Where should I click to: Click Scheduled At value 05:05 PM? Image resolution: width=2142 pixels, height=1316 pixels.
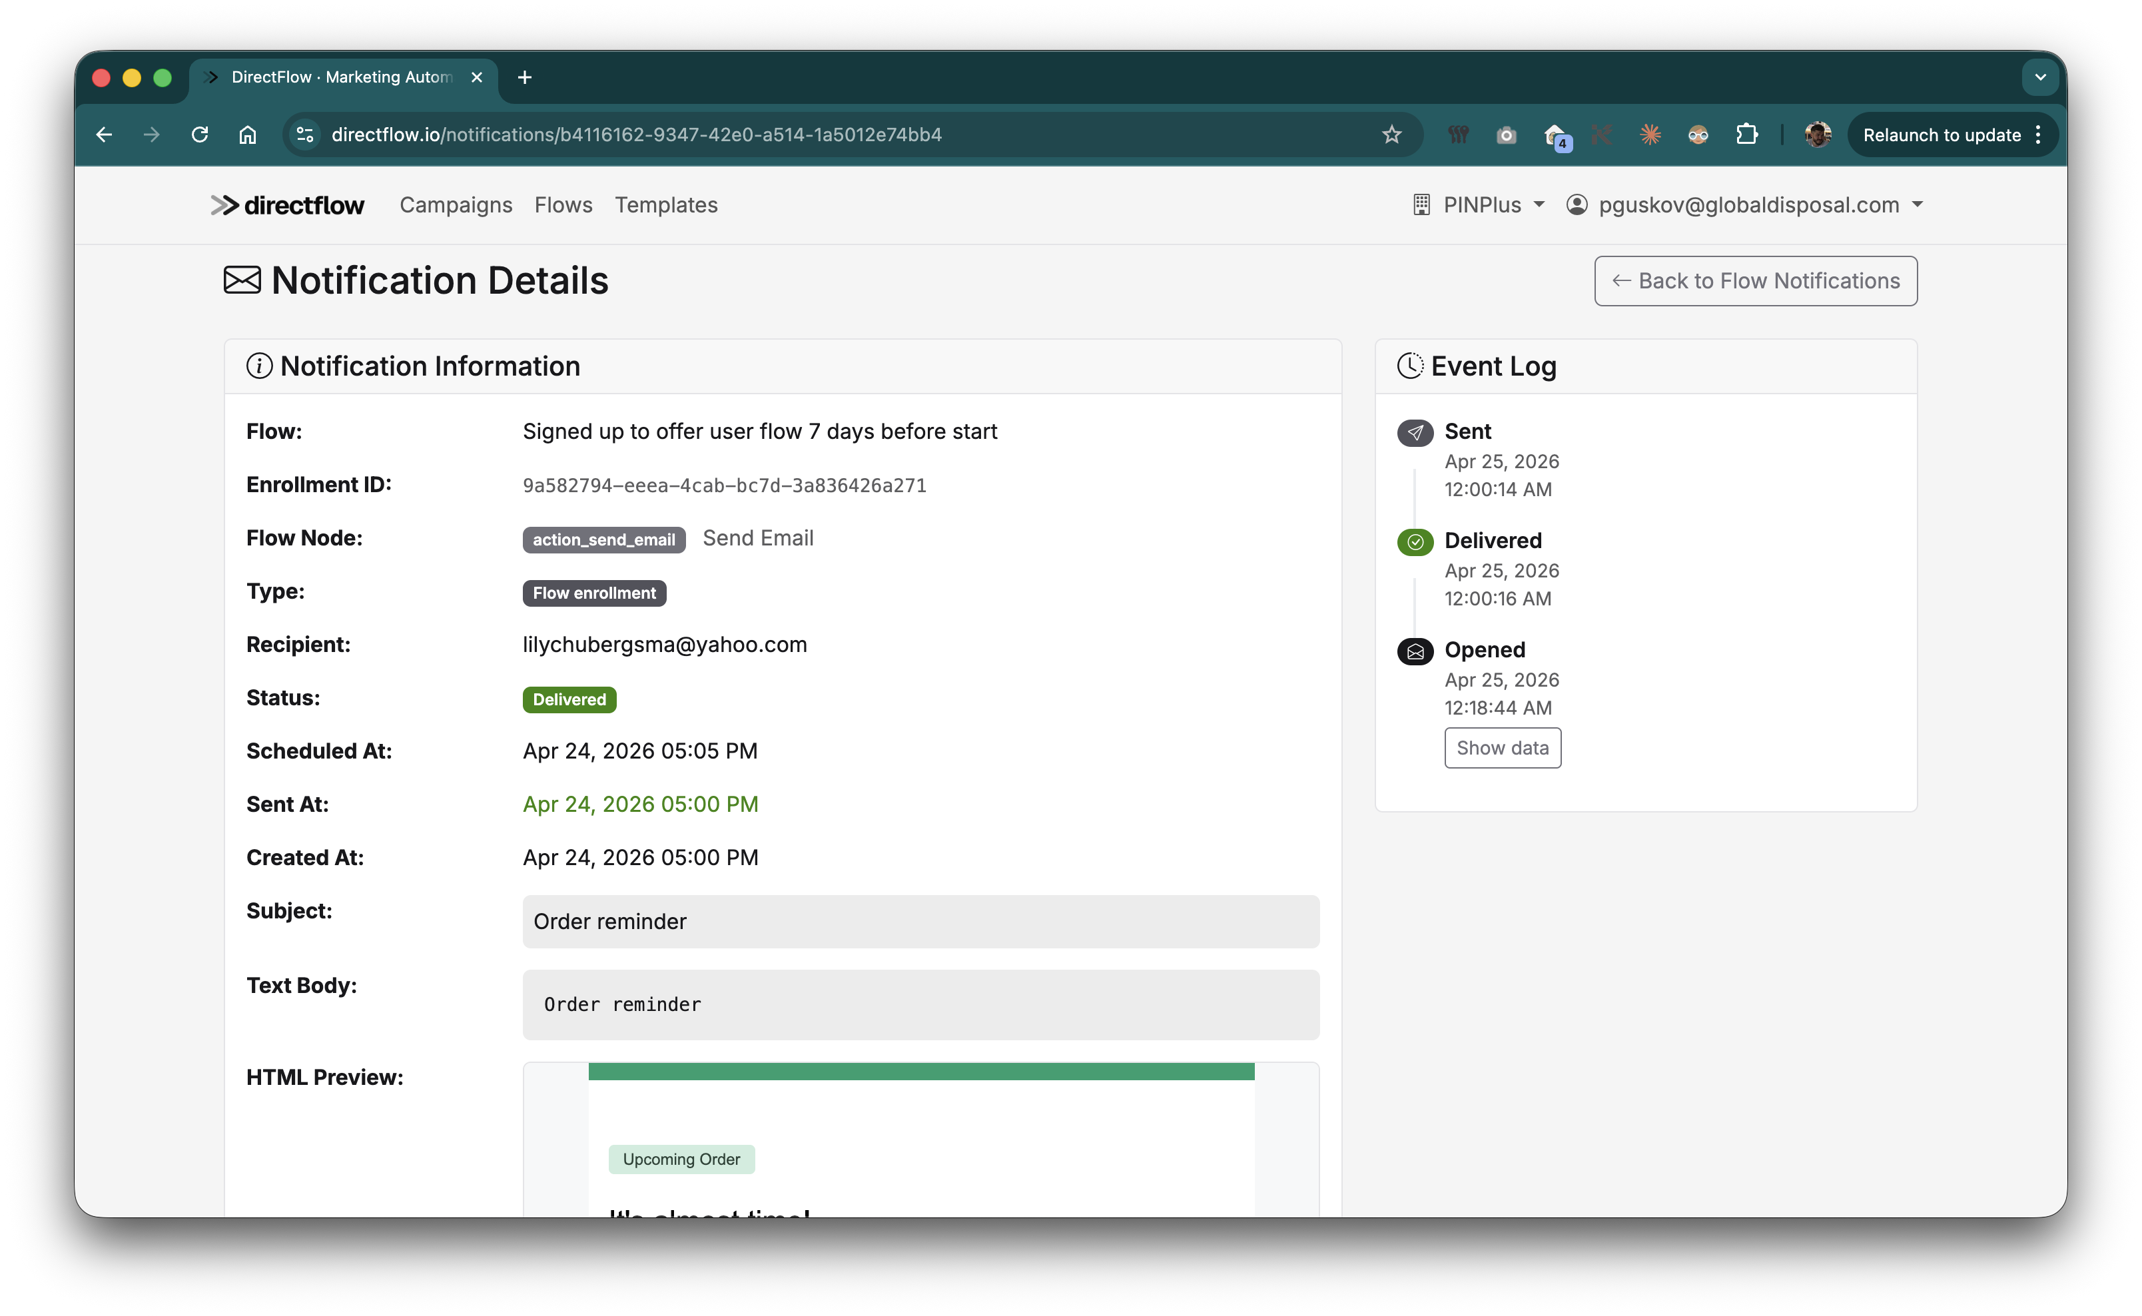[x=641, y=751]
